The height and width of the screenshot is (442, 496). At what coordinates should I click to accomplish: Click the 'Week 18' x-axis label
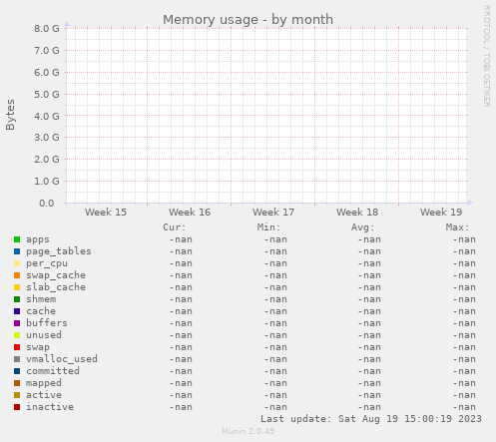tap(357, 213)
